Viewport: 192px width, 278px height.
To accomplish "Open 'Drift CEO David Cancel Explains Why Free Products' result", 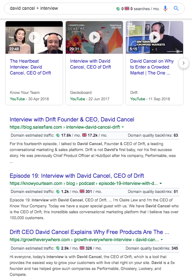I will pos(89,232).
